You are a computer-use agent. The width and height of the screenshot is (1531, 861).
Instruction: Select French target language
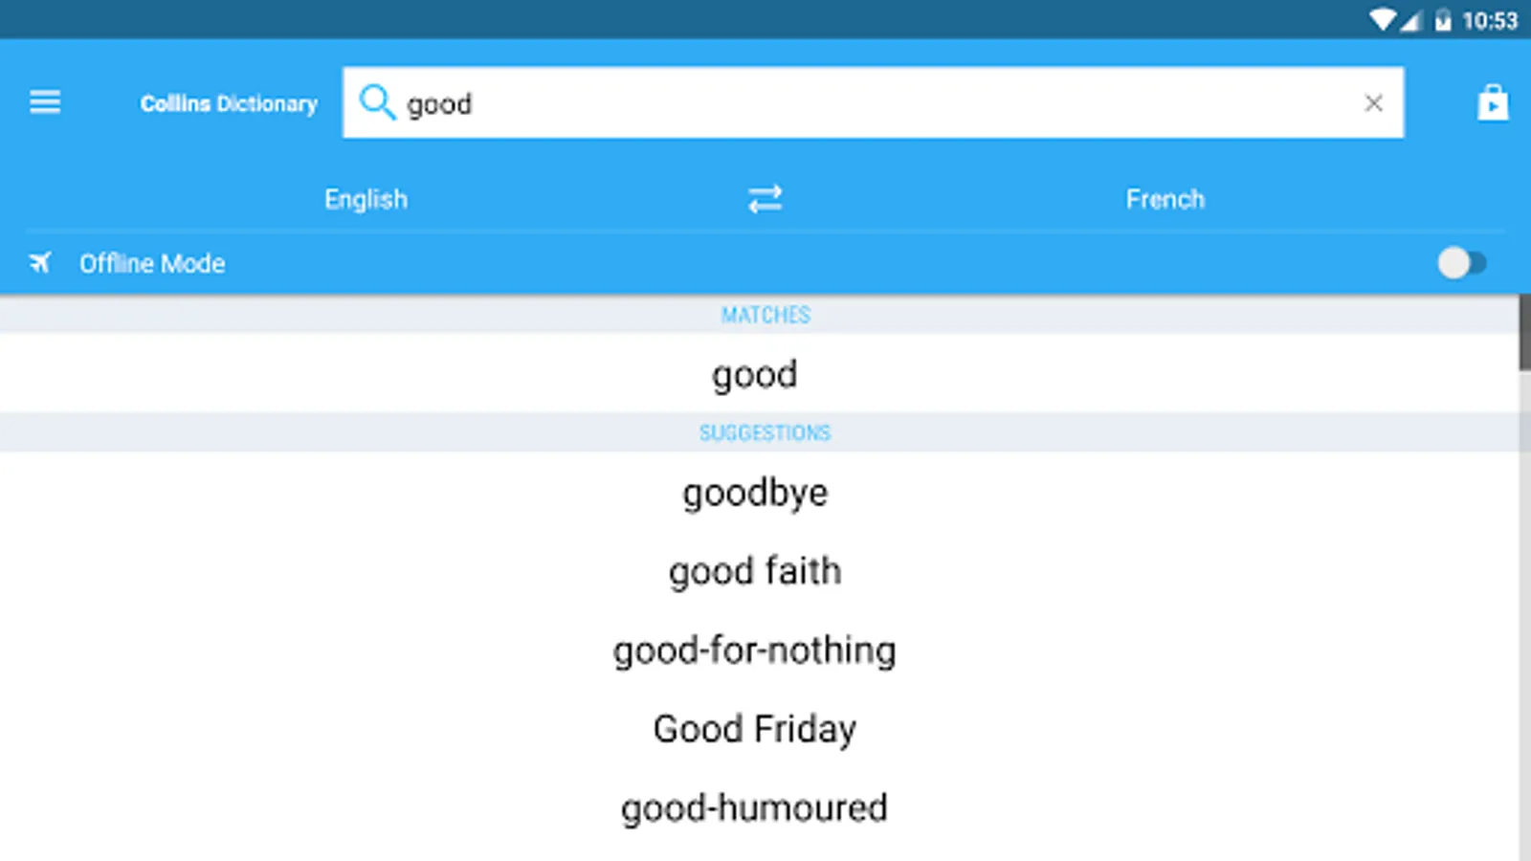coord(1165,199)
